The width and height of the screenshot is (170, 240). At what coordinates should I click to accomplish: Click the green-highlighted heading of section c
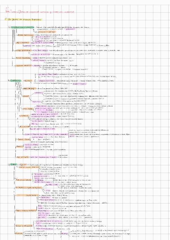[14, 164]
